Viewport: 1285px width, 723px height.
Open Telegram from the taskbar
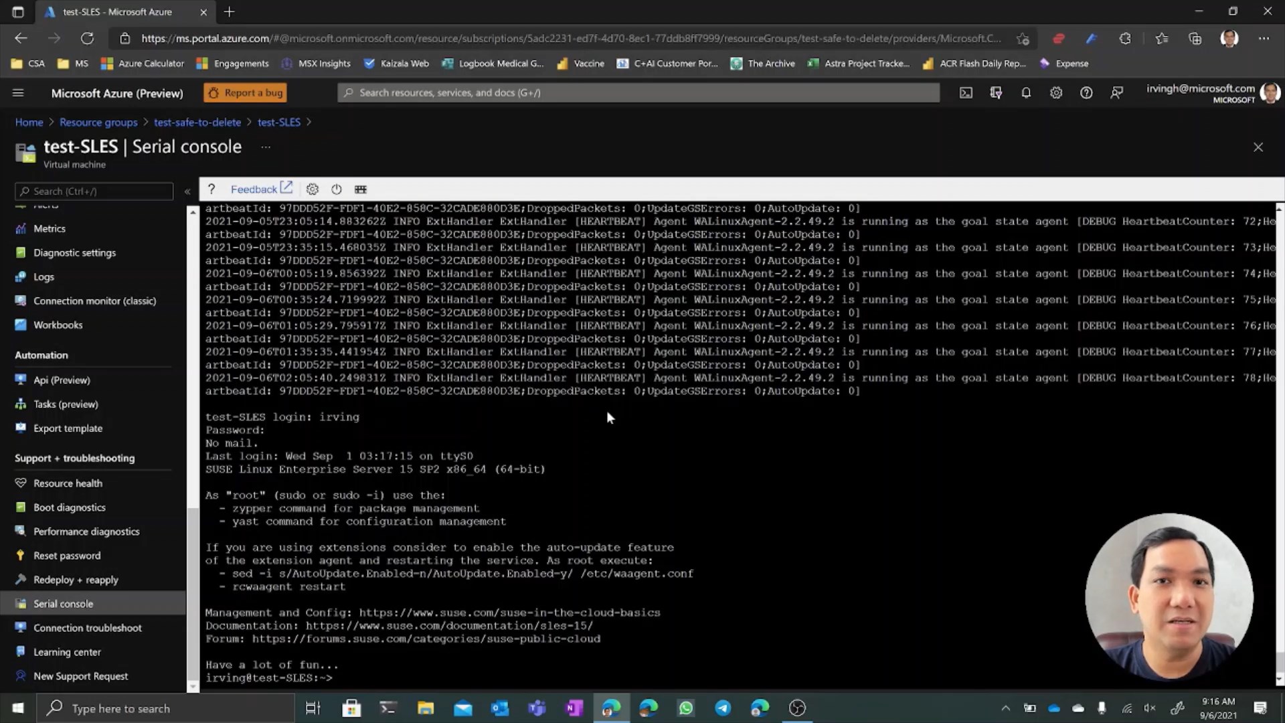coord(723,708)
